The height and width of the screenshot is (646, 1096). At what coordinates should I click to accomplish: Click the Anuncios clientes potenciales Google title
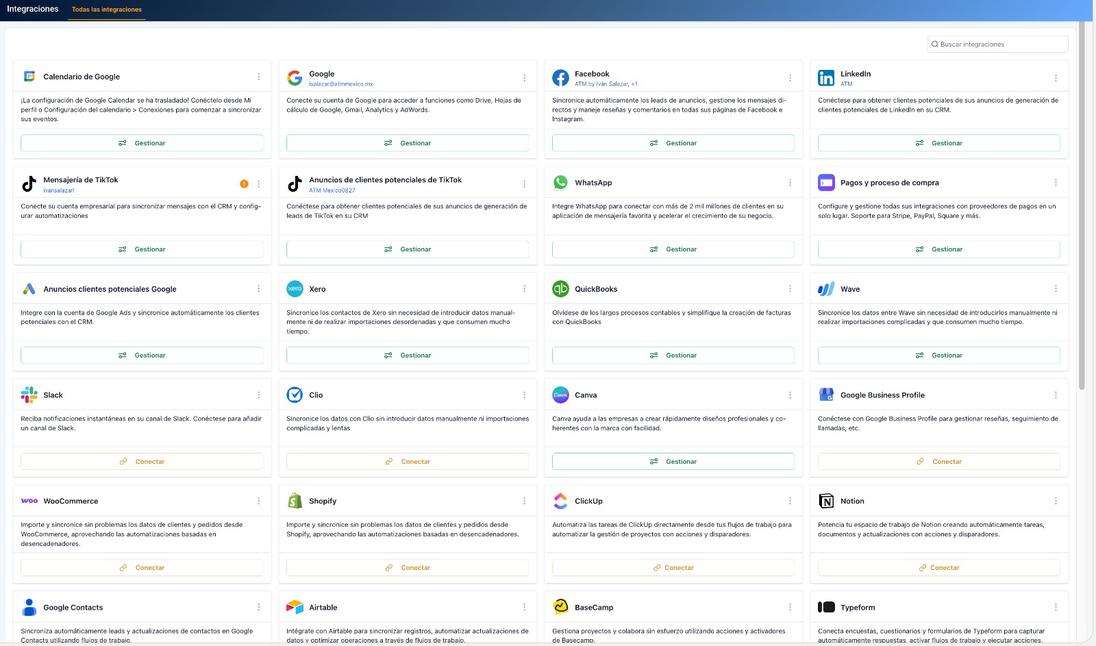tap(110, 289)
